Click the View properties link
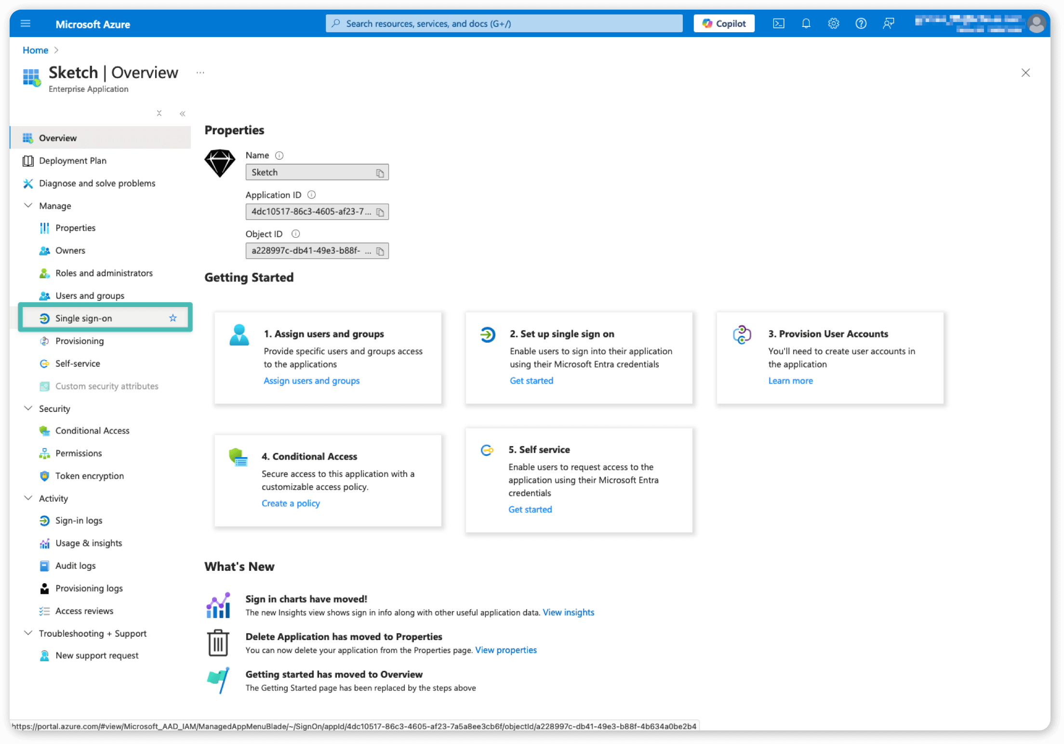 [505, 650]
